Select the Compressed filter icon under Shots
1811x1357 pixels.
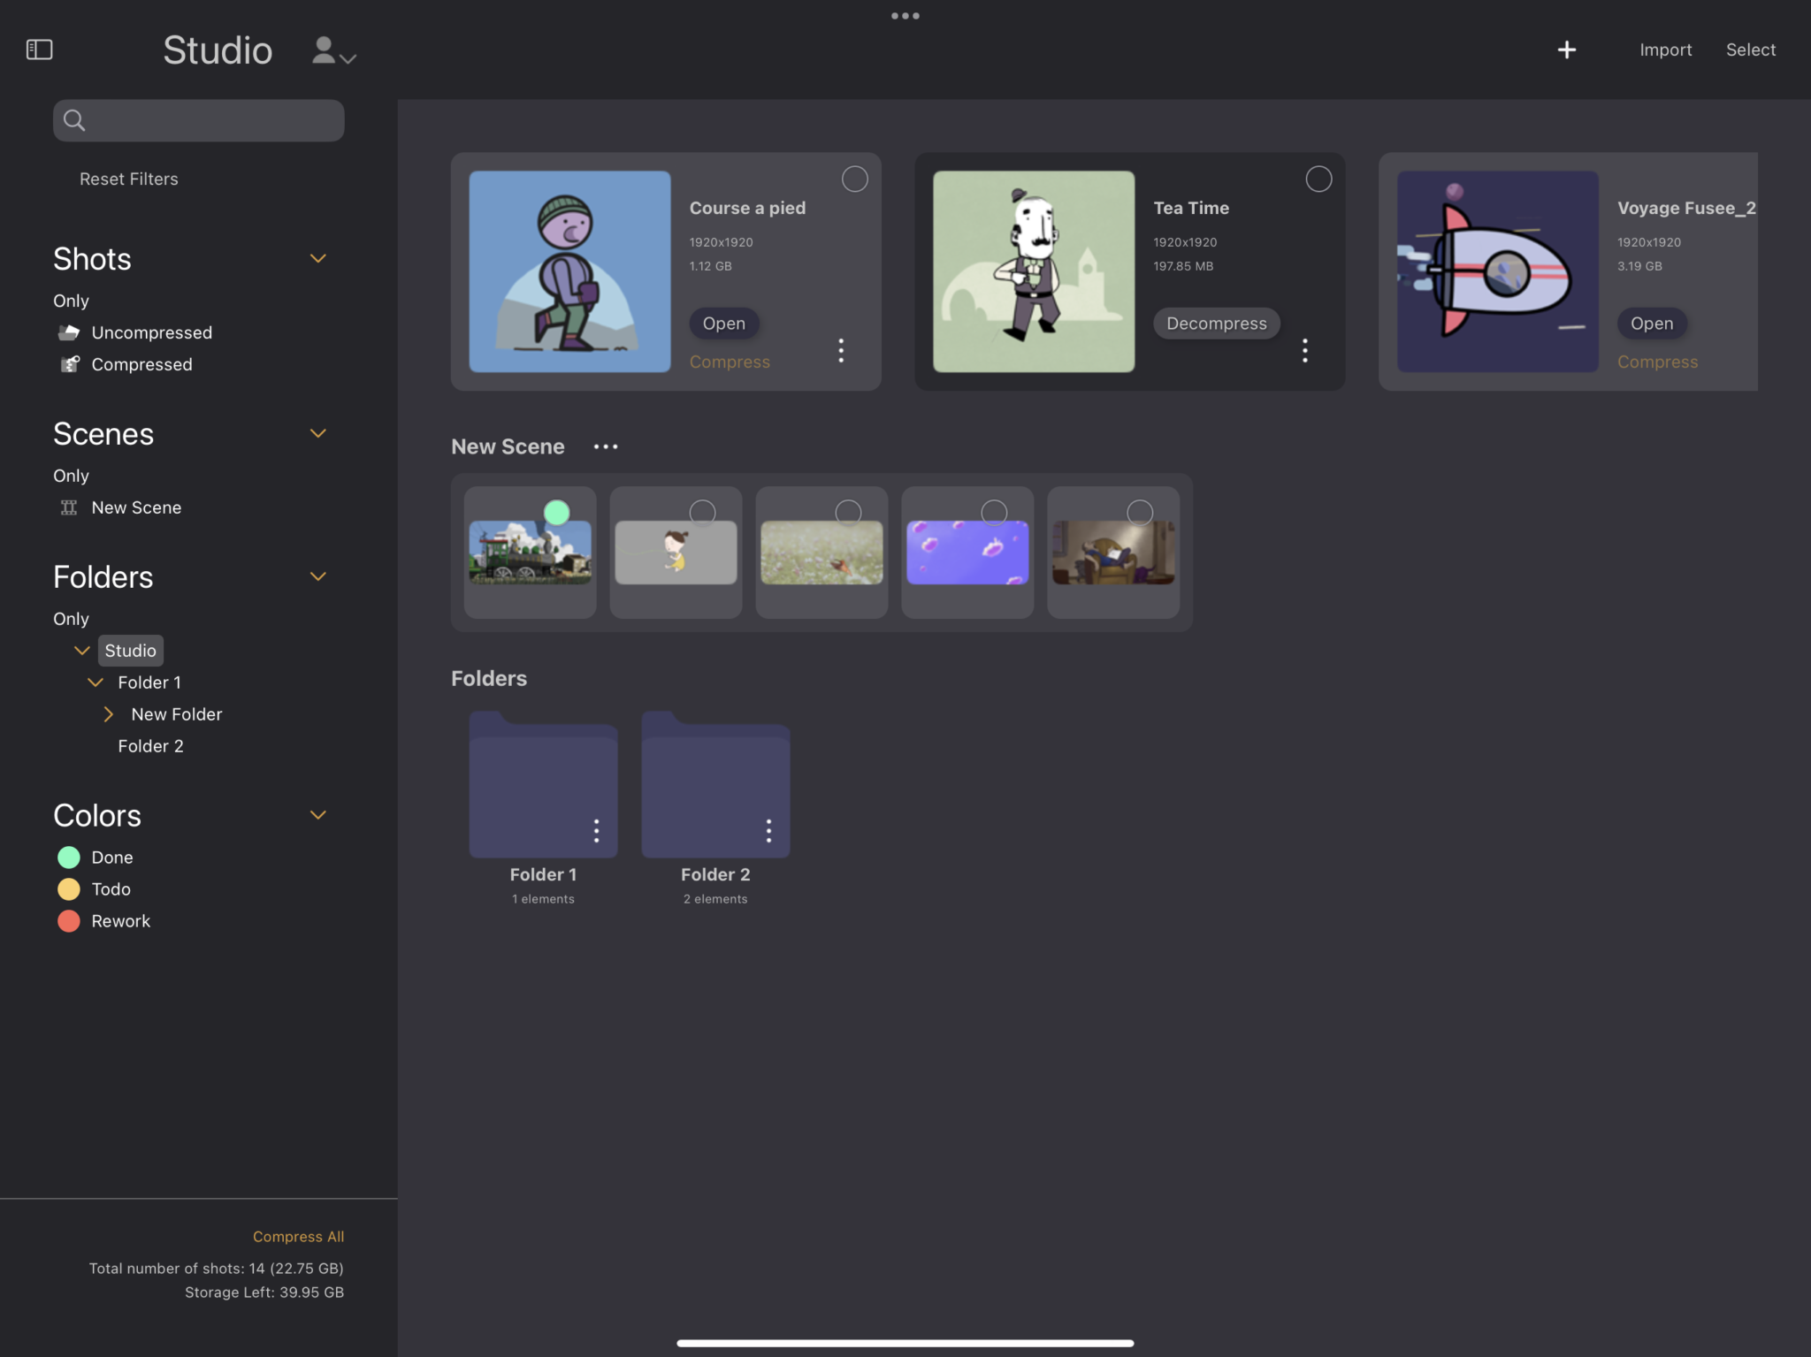pyautogui.click(x=70, y=363)
